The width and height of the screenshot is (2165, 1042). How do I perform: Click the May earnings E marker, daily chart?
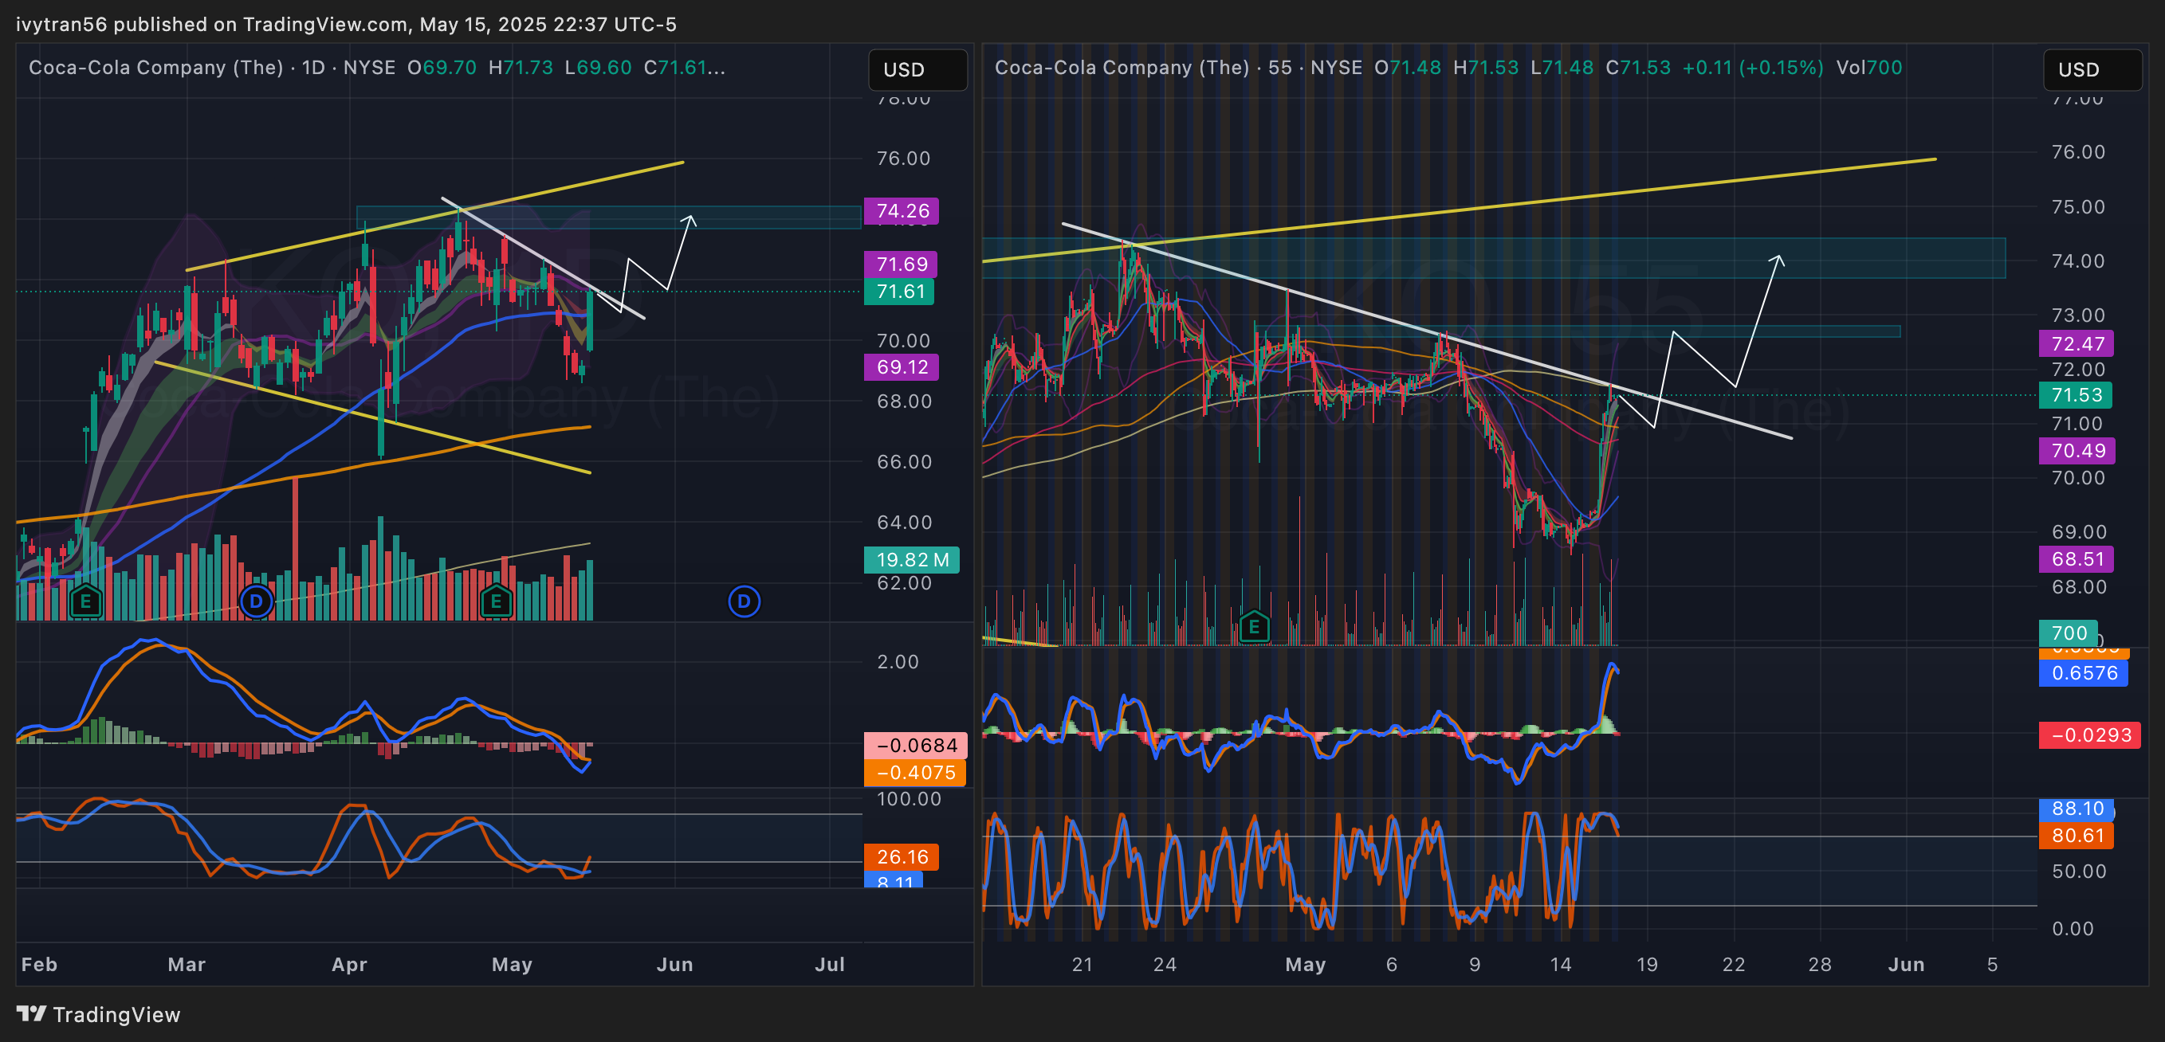496,602
